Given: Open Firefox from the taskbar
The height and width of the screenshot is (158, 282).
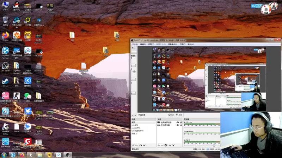Looking at the screenshot, I should point(22,155).
